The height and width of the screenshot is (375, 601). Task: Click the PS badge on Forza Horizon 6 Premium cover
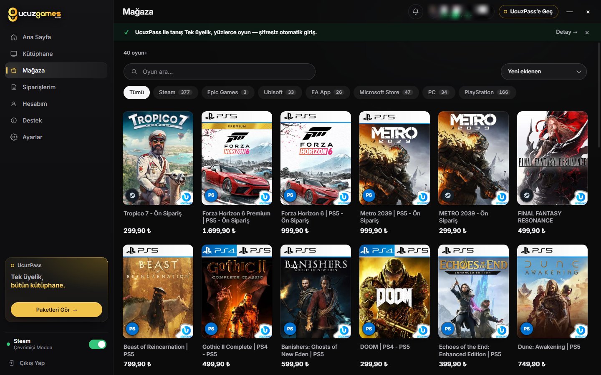click(211, 195)
